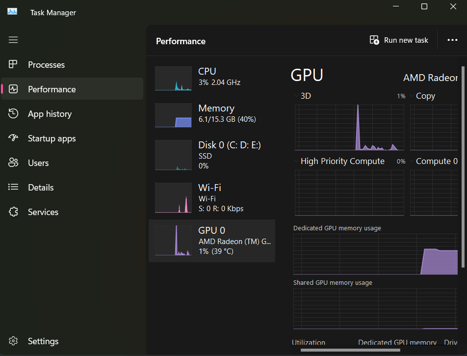Open the Performance page label
The image size is (467, 356).
(52, 89)
